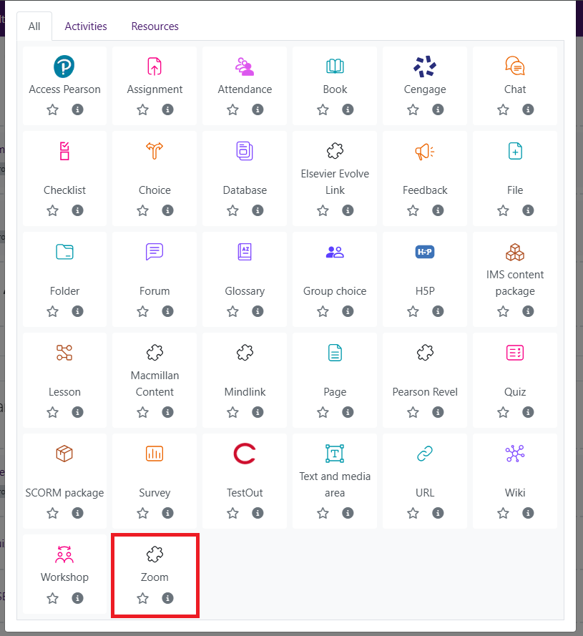Star the Attendance activity as favourite
The width and height of the screenshot is (583, 636).
pyautogui.click(x=232, y=109)
